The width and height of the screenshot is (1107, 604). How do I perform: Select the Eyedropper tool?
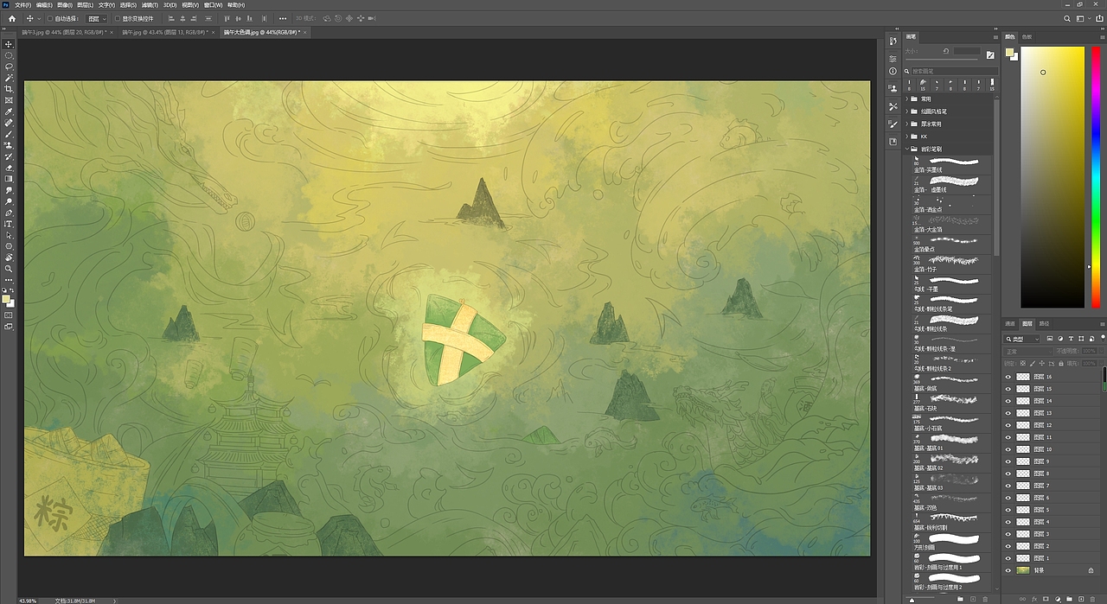point(9,111)
